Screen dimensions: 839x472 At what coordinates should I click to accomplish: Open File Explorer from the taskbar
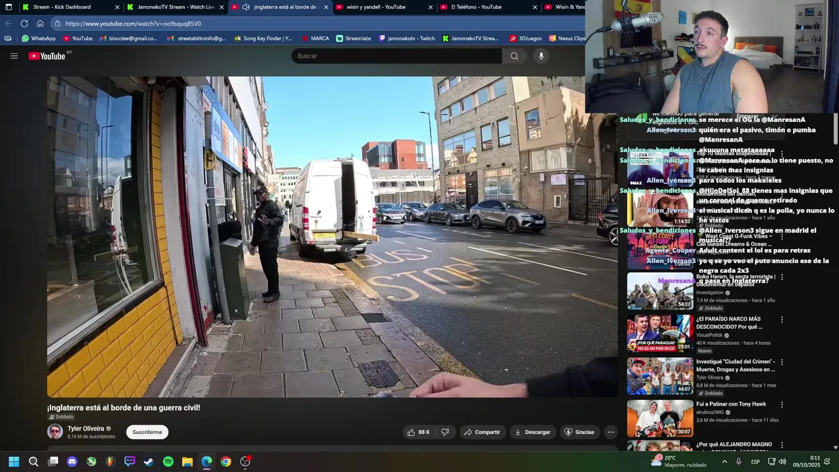(187, 462)
